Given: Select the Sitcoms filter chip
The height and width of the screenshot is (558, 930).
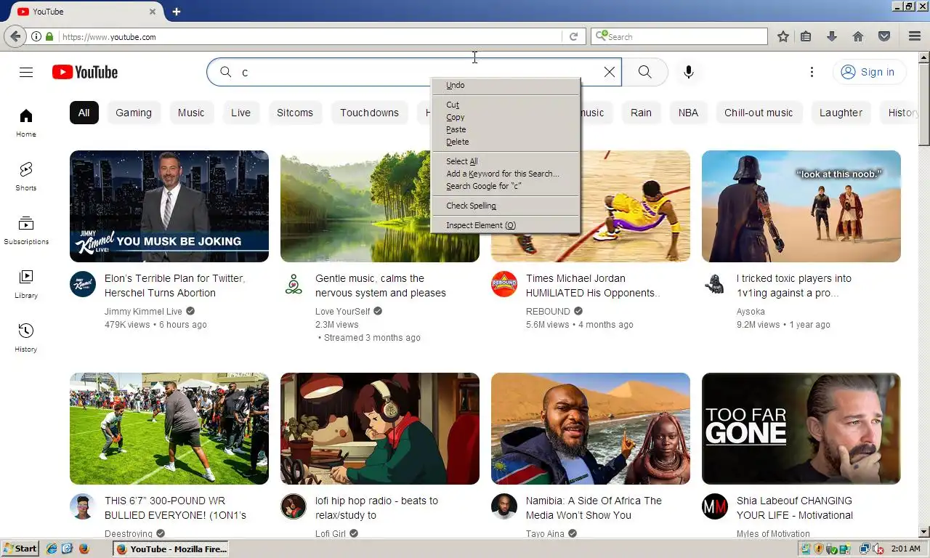Looking at the screenshot, I should 295,113.
